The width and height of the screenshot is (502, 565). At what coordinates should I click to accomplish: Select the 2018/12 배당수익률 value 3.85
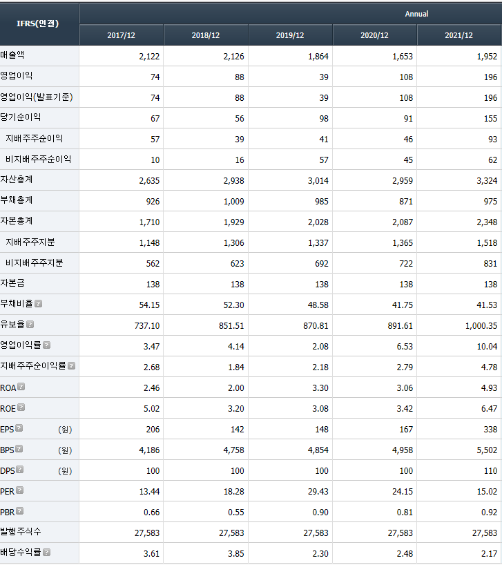tap(236, 554)
